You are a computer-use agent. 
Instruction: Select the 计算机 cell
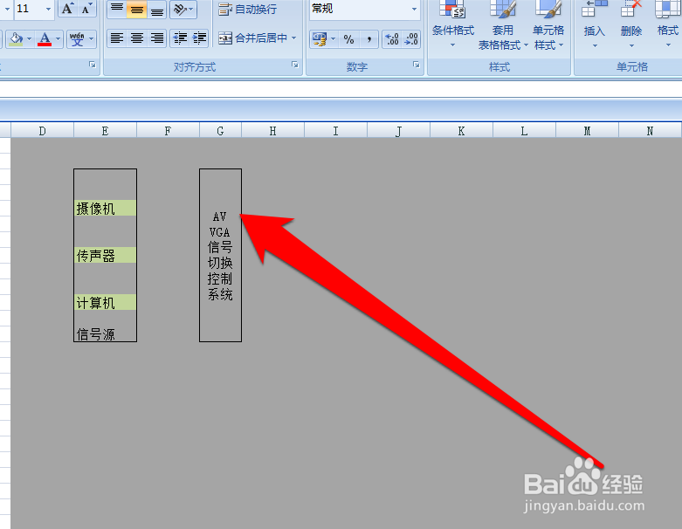106,302
